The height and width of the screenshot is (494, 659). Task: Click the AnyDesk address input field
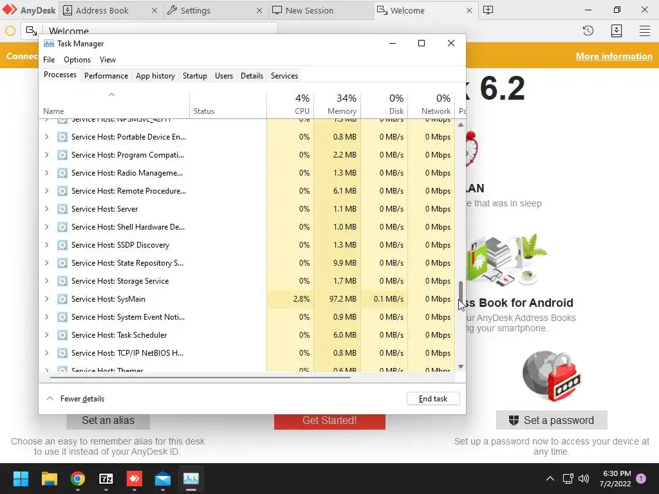(160, 31)
